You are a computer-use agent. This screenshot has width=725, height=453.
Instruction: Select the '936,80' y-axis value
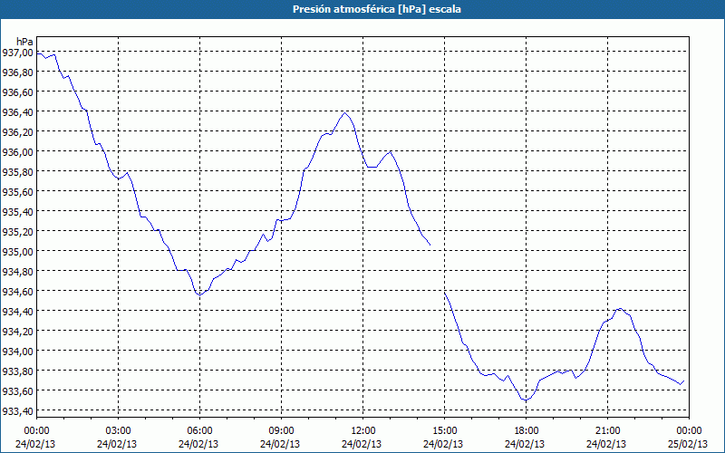tap(18, 72)
